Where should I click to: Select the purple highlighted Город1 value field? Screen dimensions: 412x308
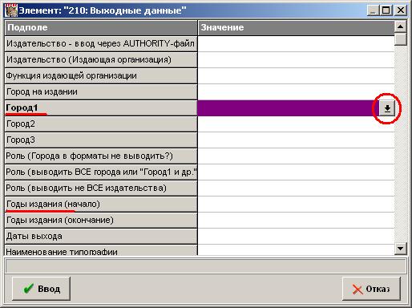click(x=288, y=108)
